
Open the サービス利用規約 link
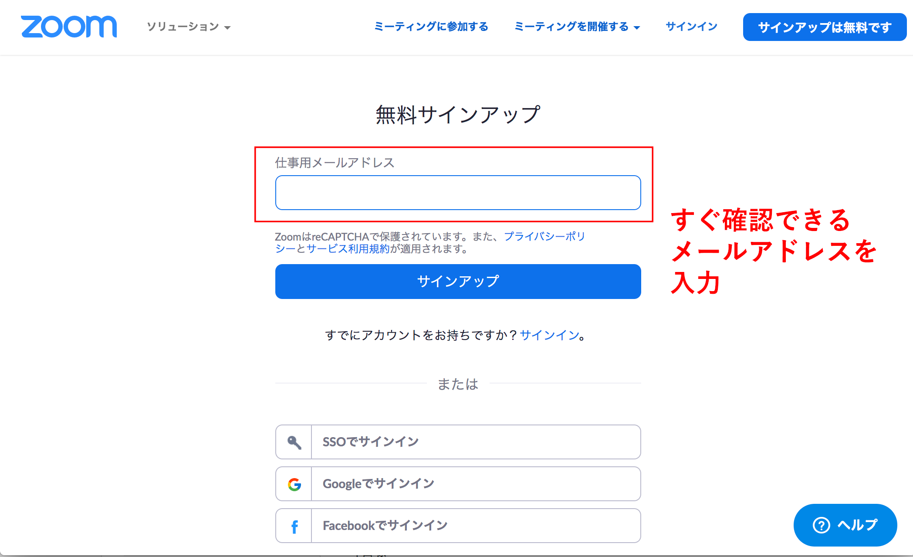[348, 249]
